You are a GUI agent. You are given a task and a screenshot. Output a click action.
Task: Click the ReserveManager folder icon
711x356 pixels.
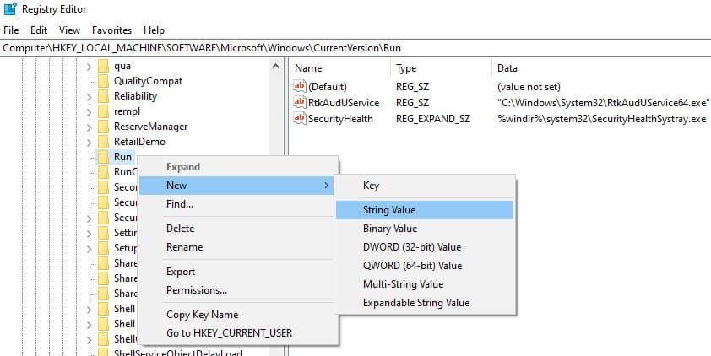(103, 127)
